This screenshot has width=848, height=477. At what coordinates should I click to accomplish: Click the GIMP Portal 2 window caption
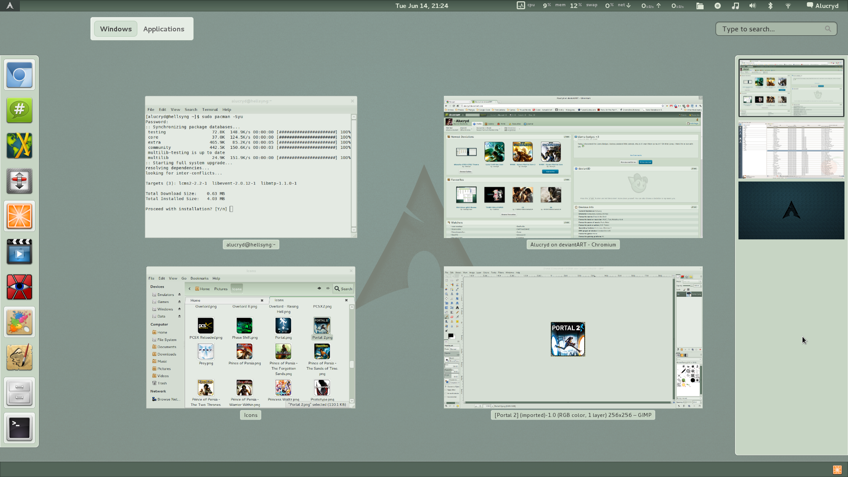(x=573, y=415)
